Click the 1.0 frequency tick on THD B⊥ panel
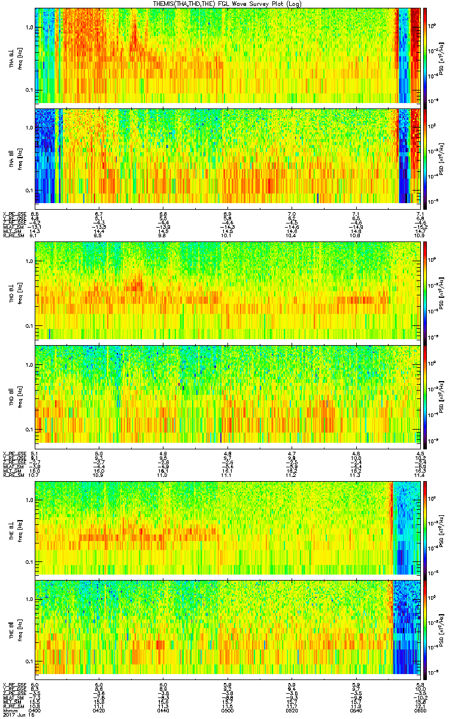449x719 pixels. (x=29, y=262)
